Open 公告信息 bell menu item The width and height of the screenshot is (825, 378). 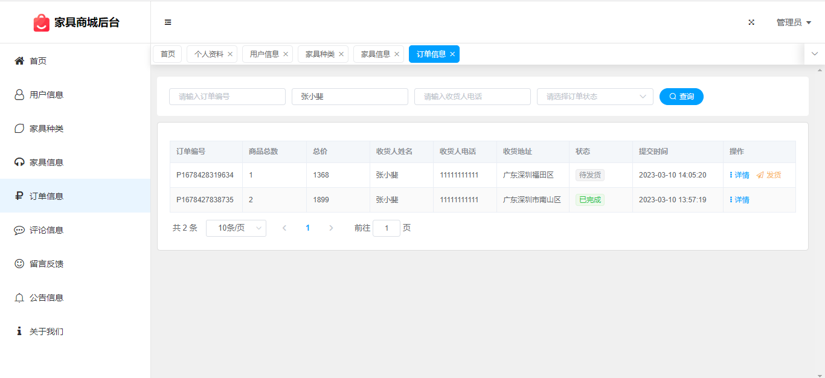[x=47, y=298]
